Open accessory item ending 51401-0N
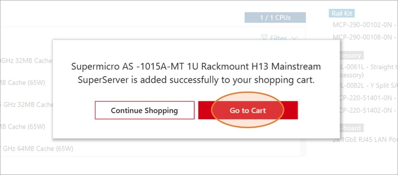398x175 pixels. [x=368, y=98]
